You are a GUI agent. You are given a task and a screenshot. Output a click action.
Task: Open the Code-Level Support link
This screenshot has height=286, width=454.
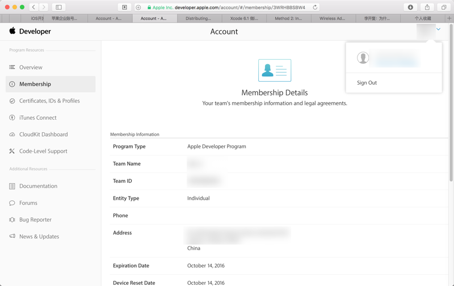pos(43,151)
